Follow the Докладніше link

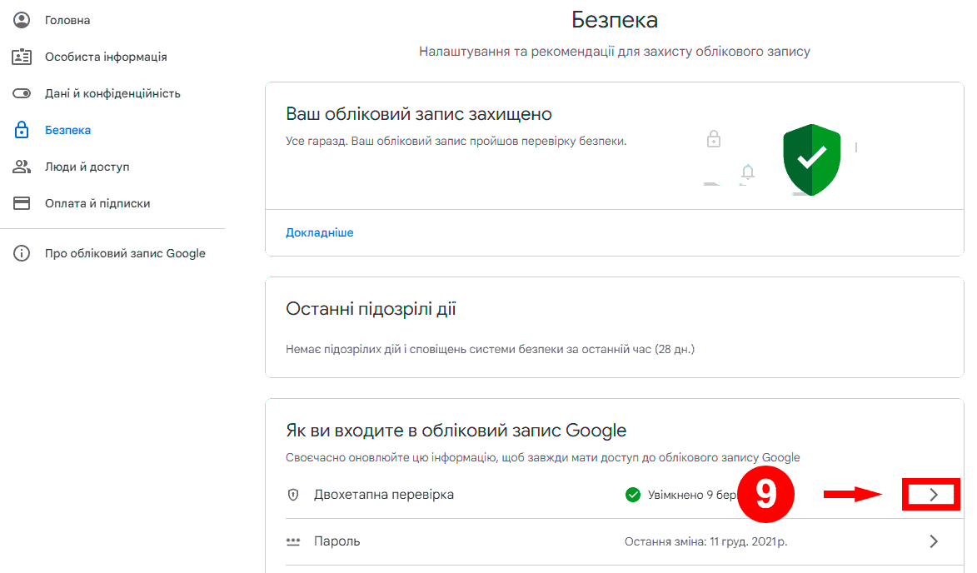320,232
